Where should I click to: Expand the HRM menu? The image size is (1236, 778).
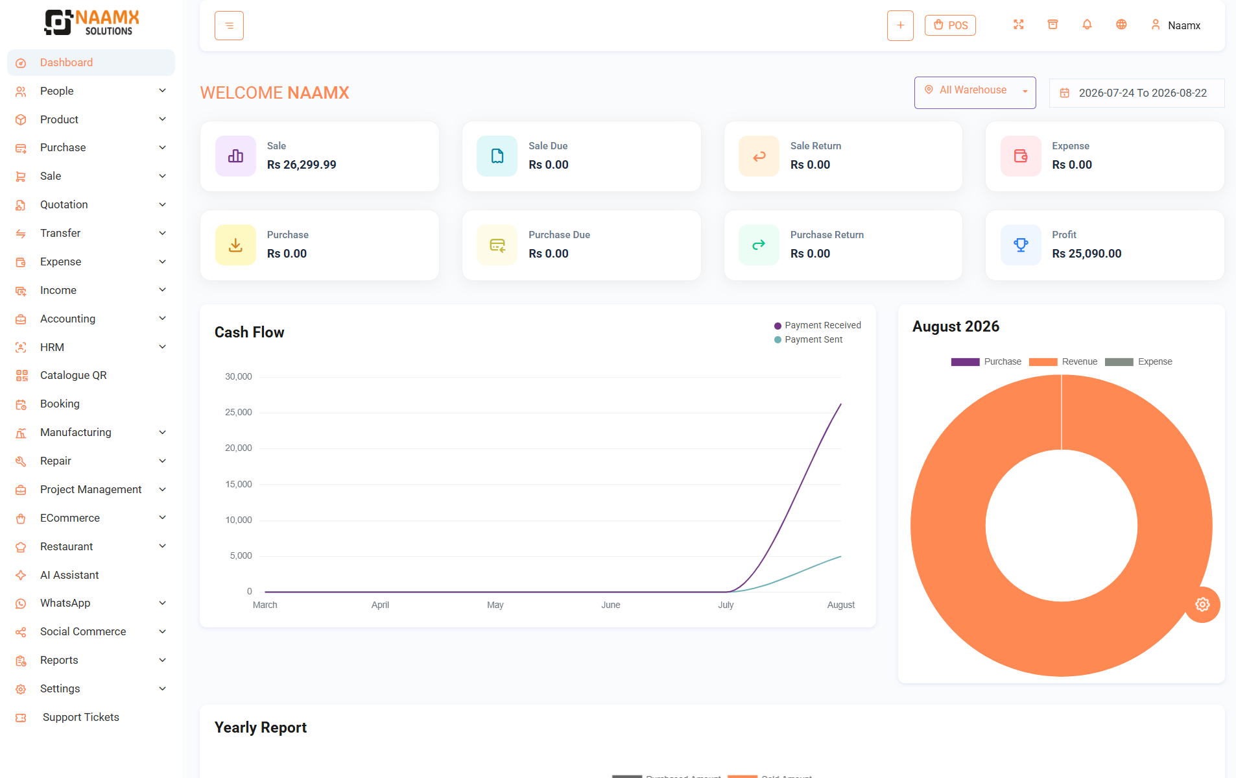[x=91, y=347]
